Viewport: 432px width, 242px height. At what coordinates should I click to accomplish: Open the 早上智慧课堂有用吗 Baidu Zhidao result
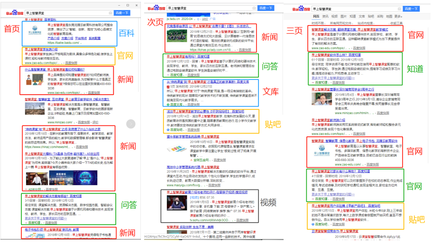coord(188,56)
